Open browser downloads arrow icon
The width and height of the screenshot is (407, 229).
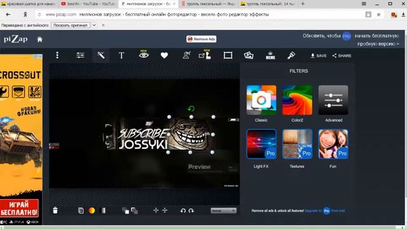coord(404,15)
